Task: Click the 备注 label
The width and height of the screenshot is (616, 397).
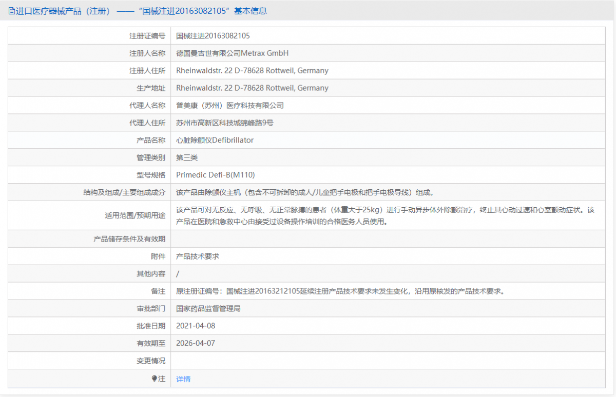Action: point(158,291)
